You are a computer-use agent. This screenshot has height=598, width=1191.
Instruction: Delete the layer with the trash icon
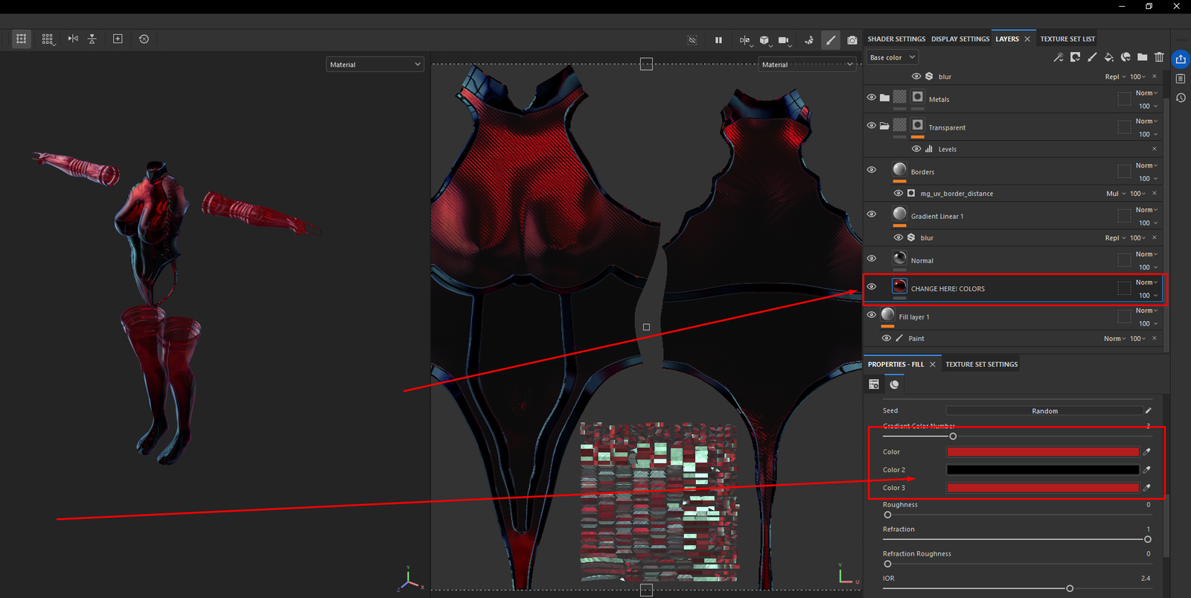point(1159,57)
